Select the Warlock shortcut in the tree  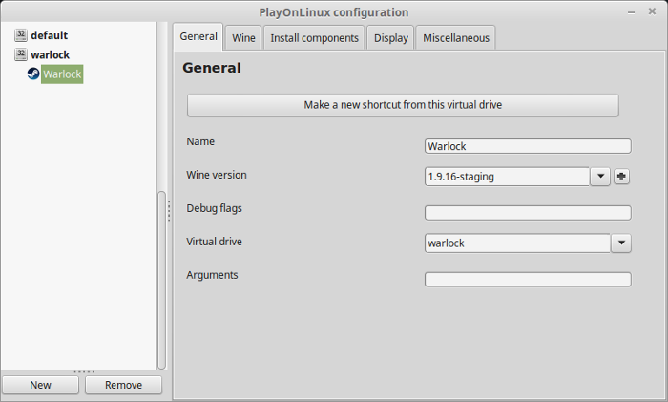click(x=62, y=74)
